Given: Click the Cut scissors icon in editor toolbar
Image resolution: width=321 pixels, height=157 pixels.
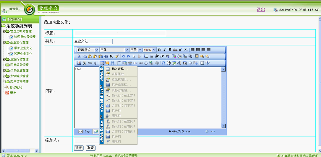Looking at the screenshot, I should (79, 56).
